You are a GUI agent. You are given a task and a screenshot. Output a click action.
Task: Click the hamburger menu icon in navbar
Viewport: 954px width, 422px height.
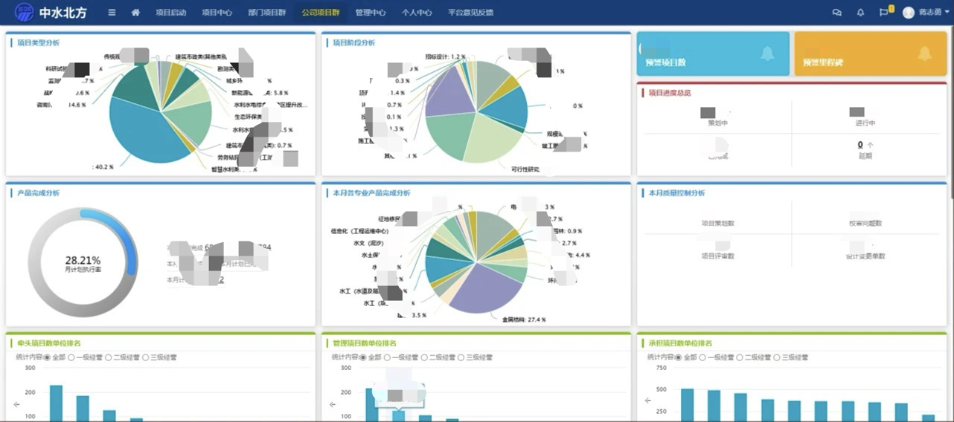[112, 13]
